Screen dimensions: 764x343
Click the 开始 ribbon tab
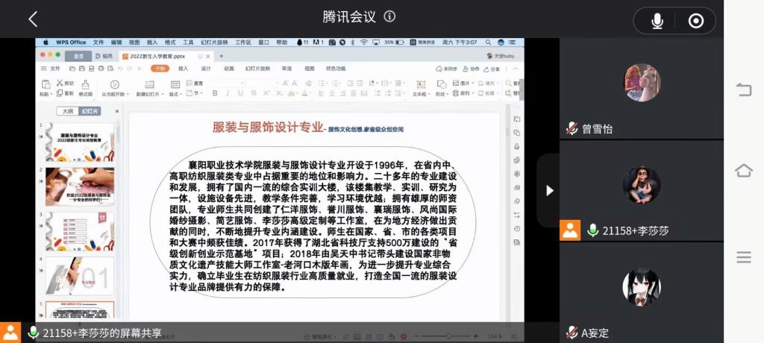tap(160, 69)
